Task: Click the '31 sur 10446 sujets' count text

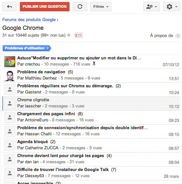Action: coord(21,35)
